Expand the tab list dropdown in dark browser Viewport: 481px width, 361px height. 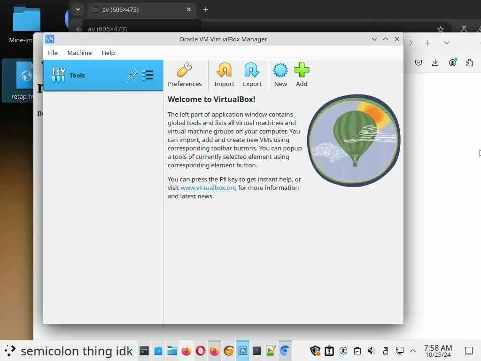(x=78, y=9)
